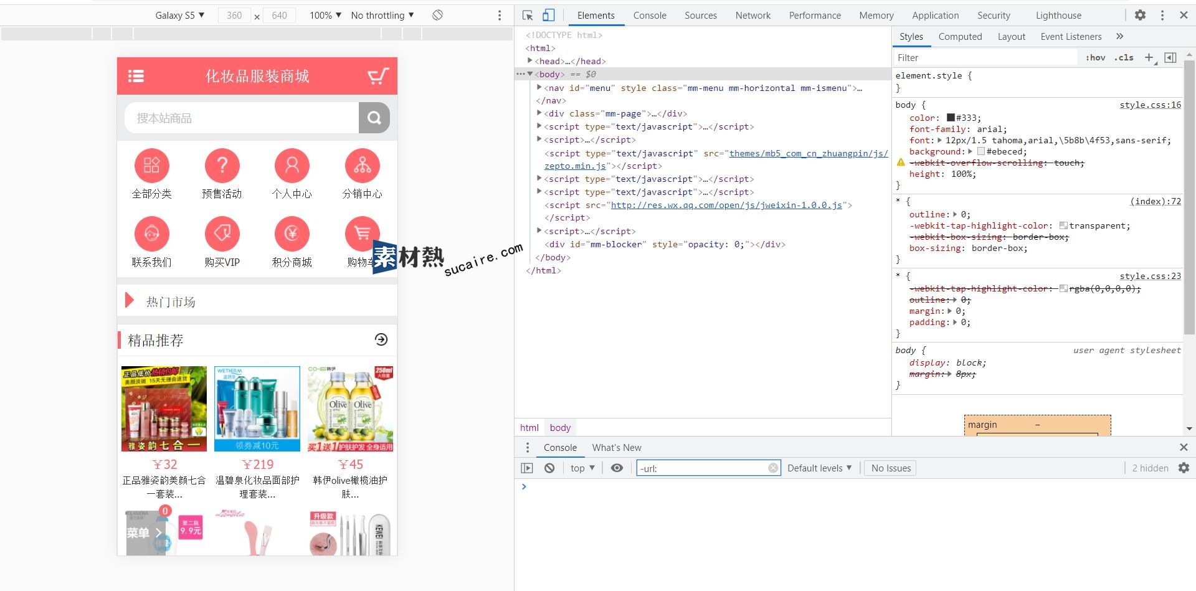Open the 分销中心 icon

[x=362, y=166]
